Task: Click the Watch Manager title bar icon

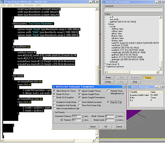Action: click(129, 87)
